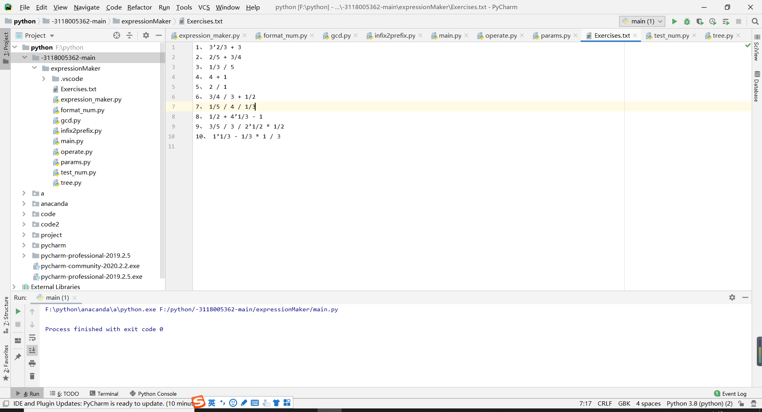Expand the anacanda folder
This screenshot has height=412, width=762.
click(24, 203)
